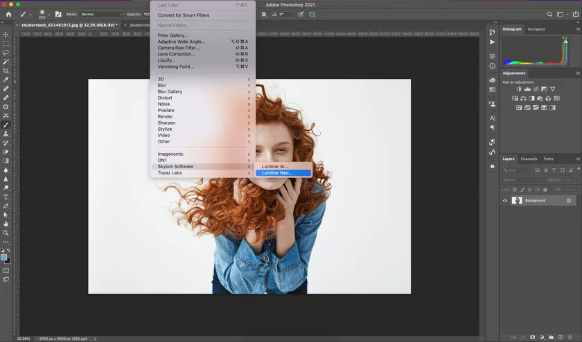The image size is (582, 342).
Task: Hide the Background layer with eye icon
Action: point(505,201)
